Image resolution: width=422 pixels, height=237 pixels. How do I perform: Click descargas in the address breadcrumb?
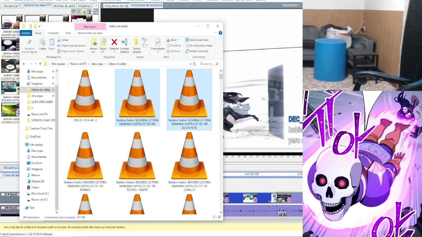[97, 64]
